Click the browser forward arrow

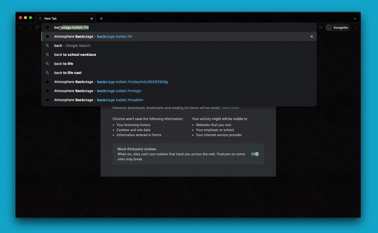pos(29,28)
